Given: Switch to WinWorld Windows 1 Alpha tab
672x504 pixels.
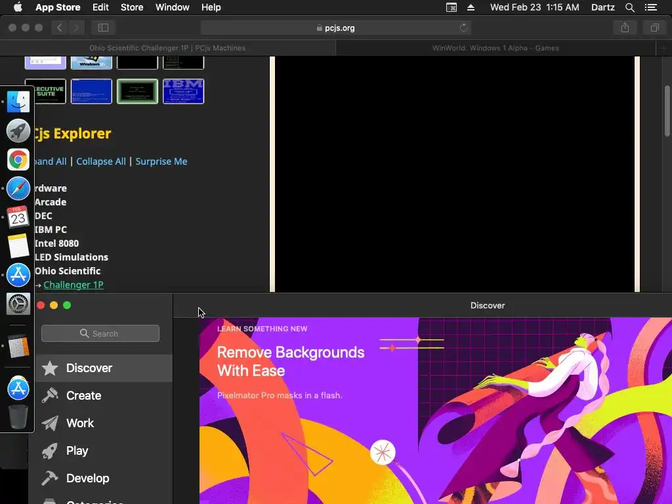Looking at the screenshot, I should 495,48.
